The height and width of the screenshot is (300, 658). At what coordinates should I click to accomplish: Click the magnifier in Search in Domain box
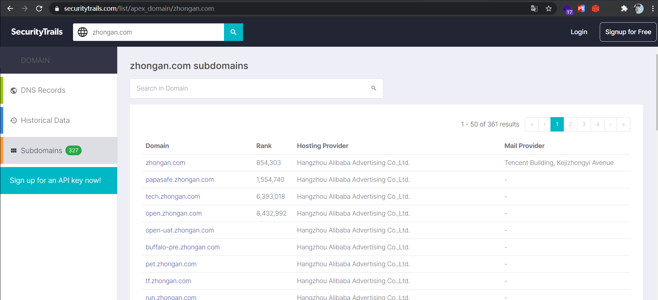[374, 88]
